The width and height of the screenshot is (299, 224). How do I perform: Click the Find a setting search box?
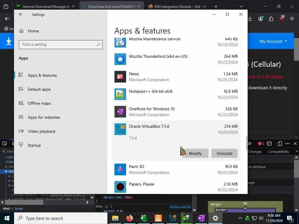[61, 45]
